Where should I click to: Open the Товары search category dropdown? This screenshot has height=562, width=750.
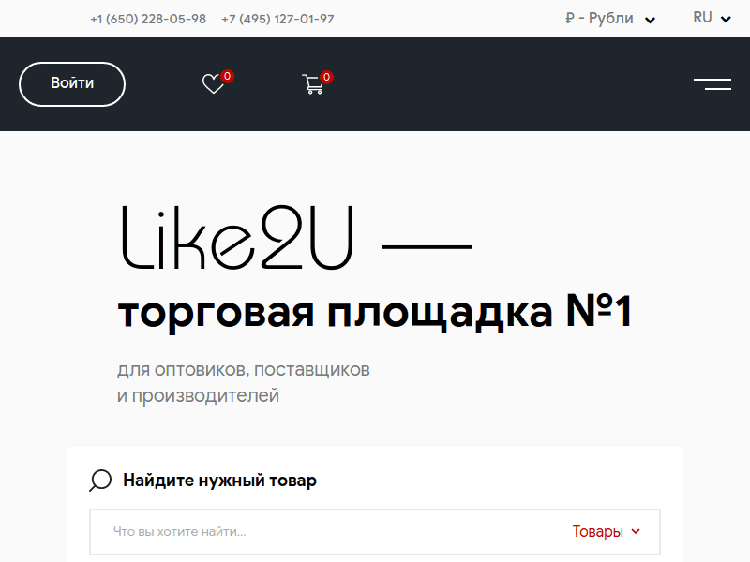pyautogui.click(x=605, y=531)
